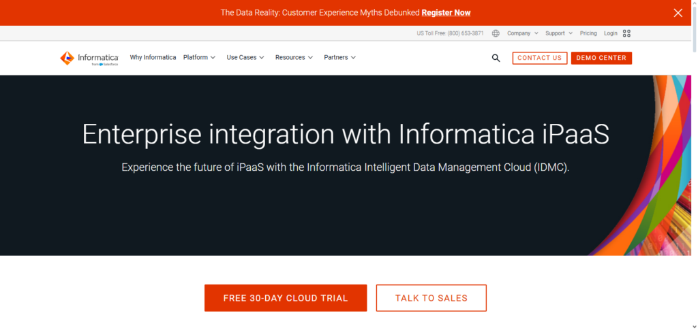Start the FREE 30-DAY CLOUD TRIAL
This screenshot has height=330, width=698.
click(286, 298)
